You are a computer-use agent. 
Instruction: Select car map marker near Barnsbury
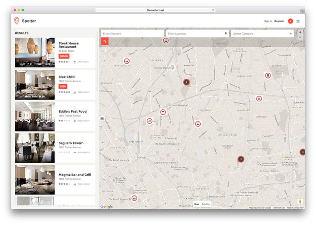pos(149,121)
